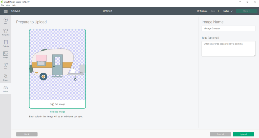Open the Projects panel

pyautogui.click(x=6, y=43)
